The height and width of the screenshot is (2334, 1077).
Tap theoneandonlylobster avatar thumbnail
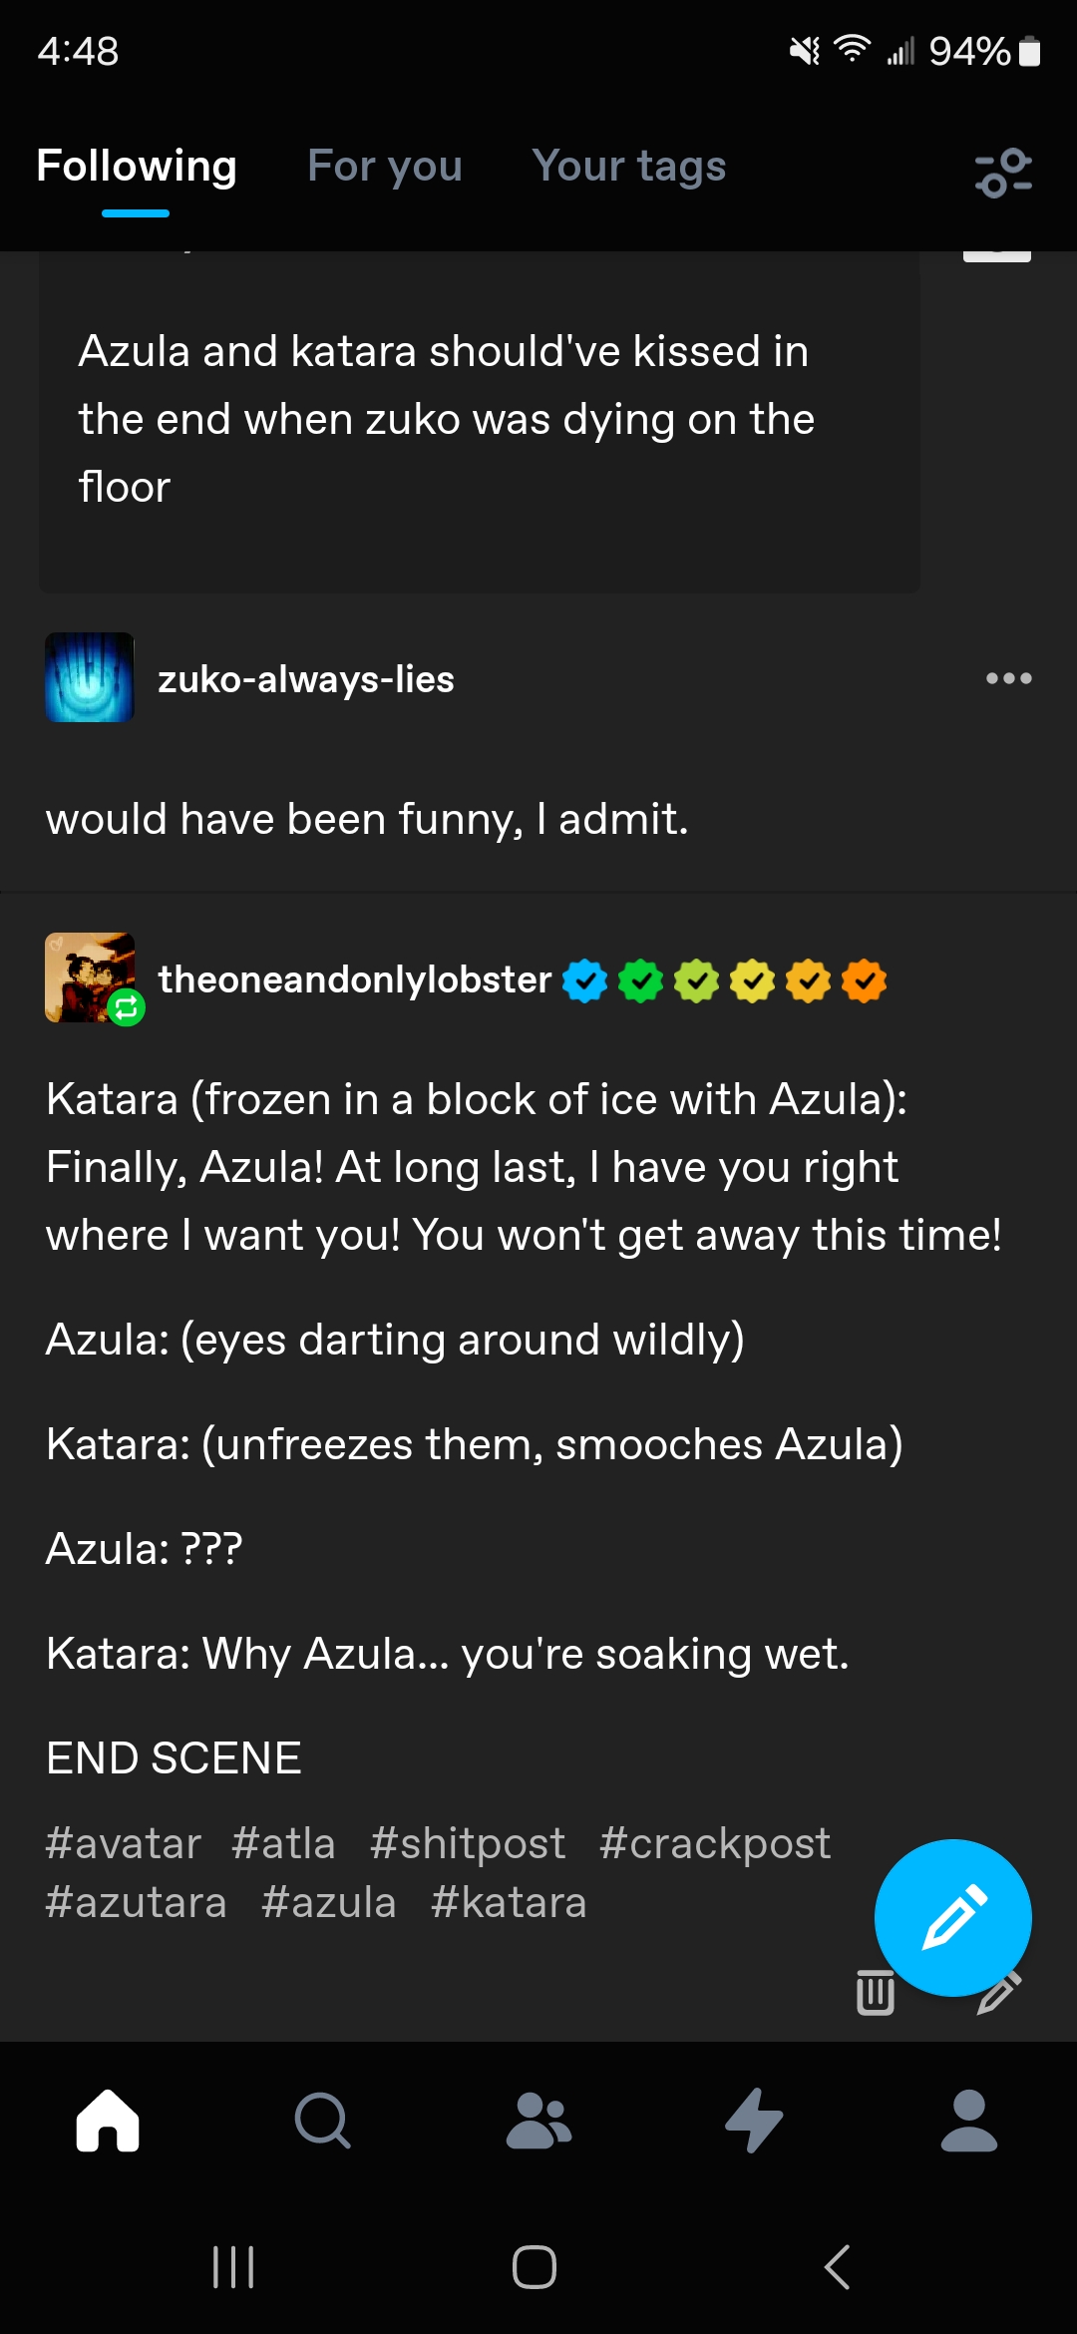[90, 977]
